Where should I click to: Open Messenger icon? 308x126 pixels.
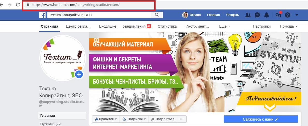(x=257, y=15)
